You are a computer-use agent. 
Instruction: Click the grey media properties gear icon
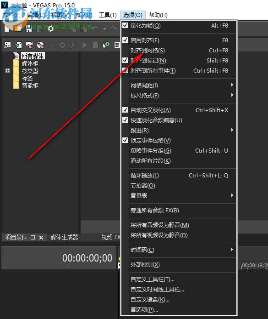click(x=62, y=45)
